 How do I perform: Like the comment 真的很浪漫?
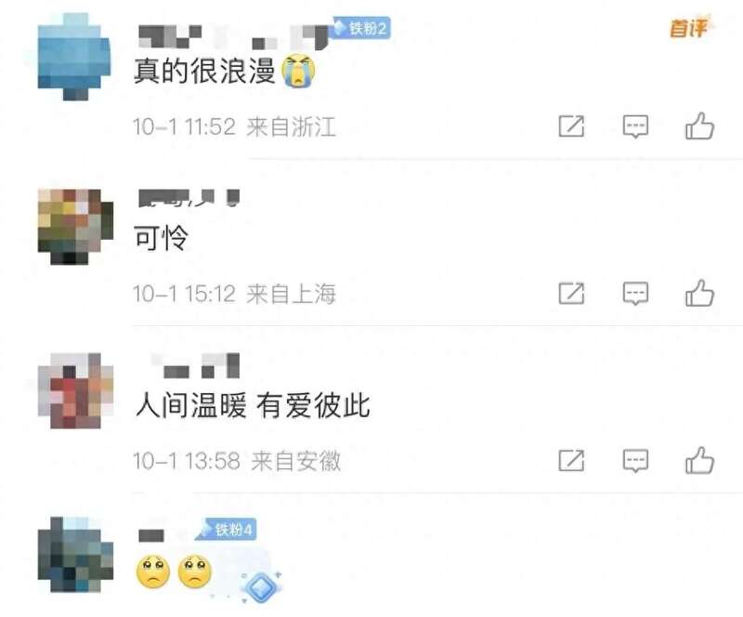[x=699, y=126]
